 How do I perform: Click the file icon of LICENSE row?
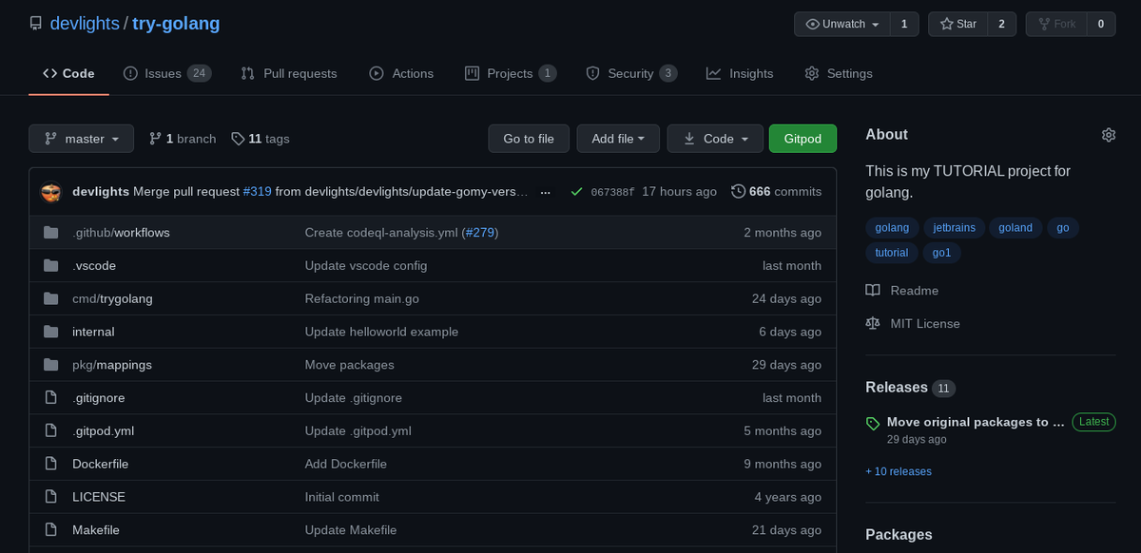[51, 497]
